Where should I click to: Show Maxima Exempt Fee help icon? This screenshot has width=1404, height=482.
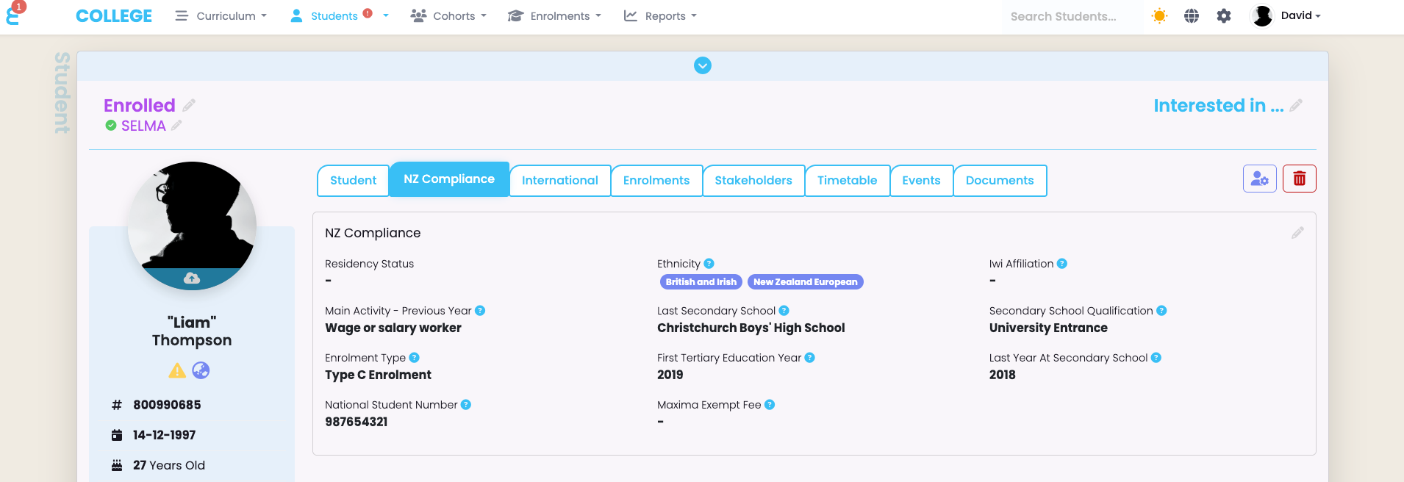[770, 405]
